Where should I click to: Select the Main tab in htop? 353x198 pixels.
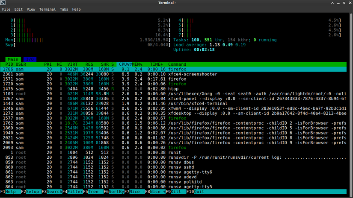[13, 59]
